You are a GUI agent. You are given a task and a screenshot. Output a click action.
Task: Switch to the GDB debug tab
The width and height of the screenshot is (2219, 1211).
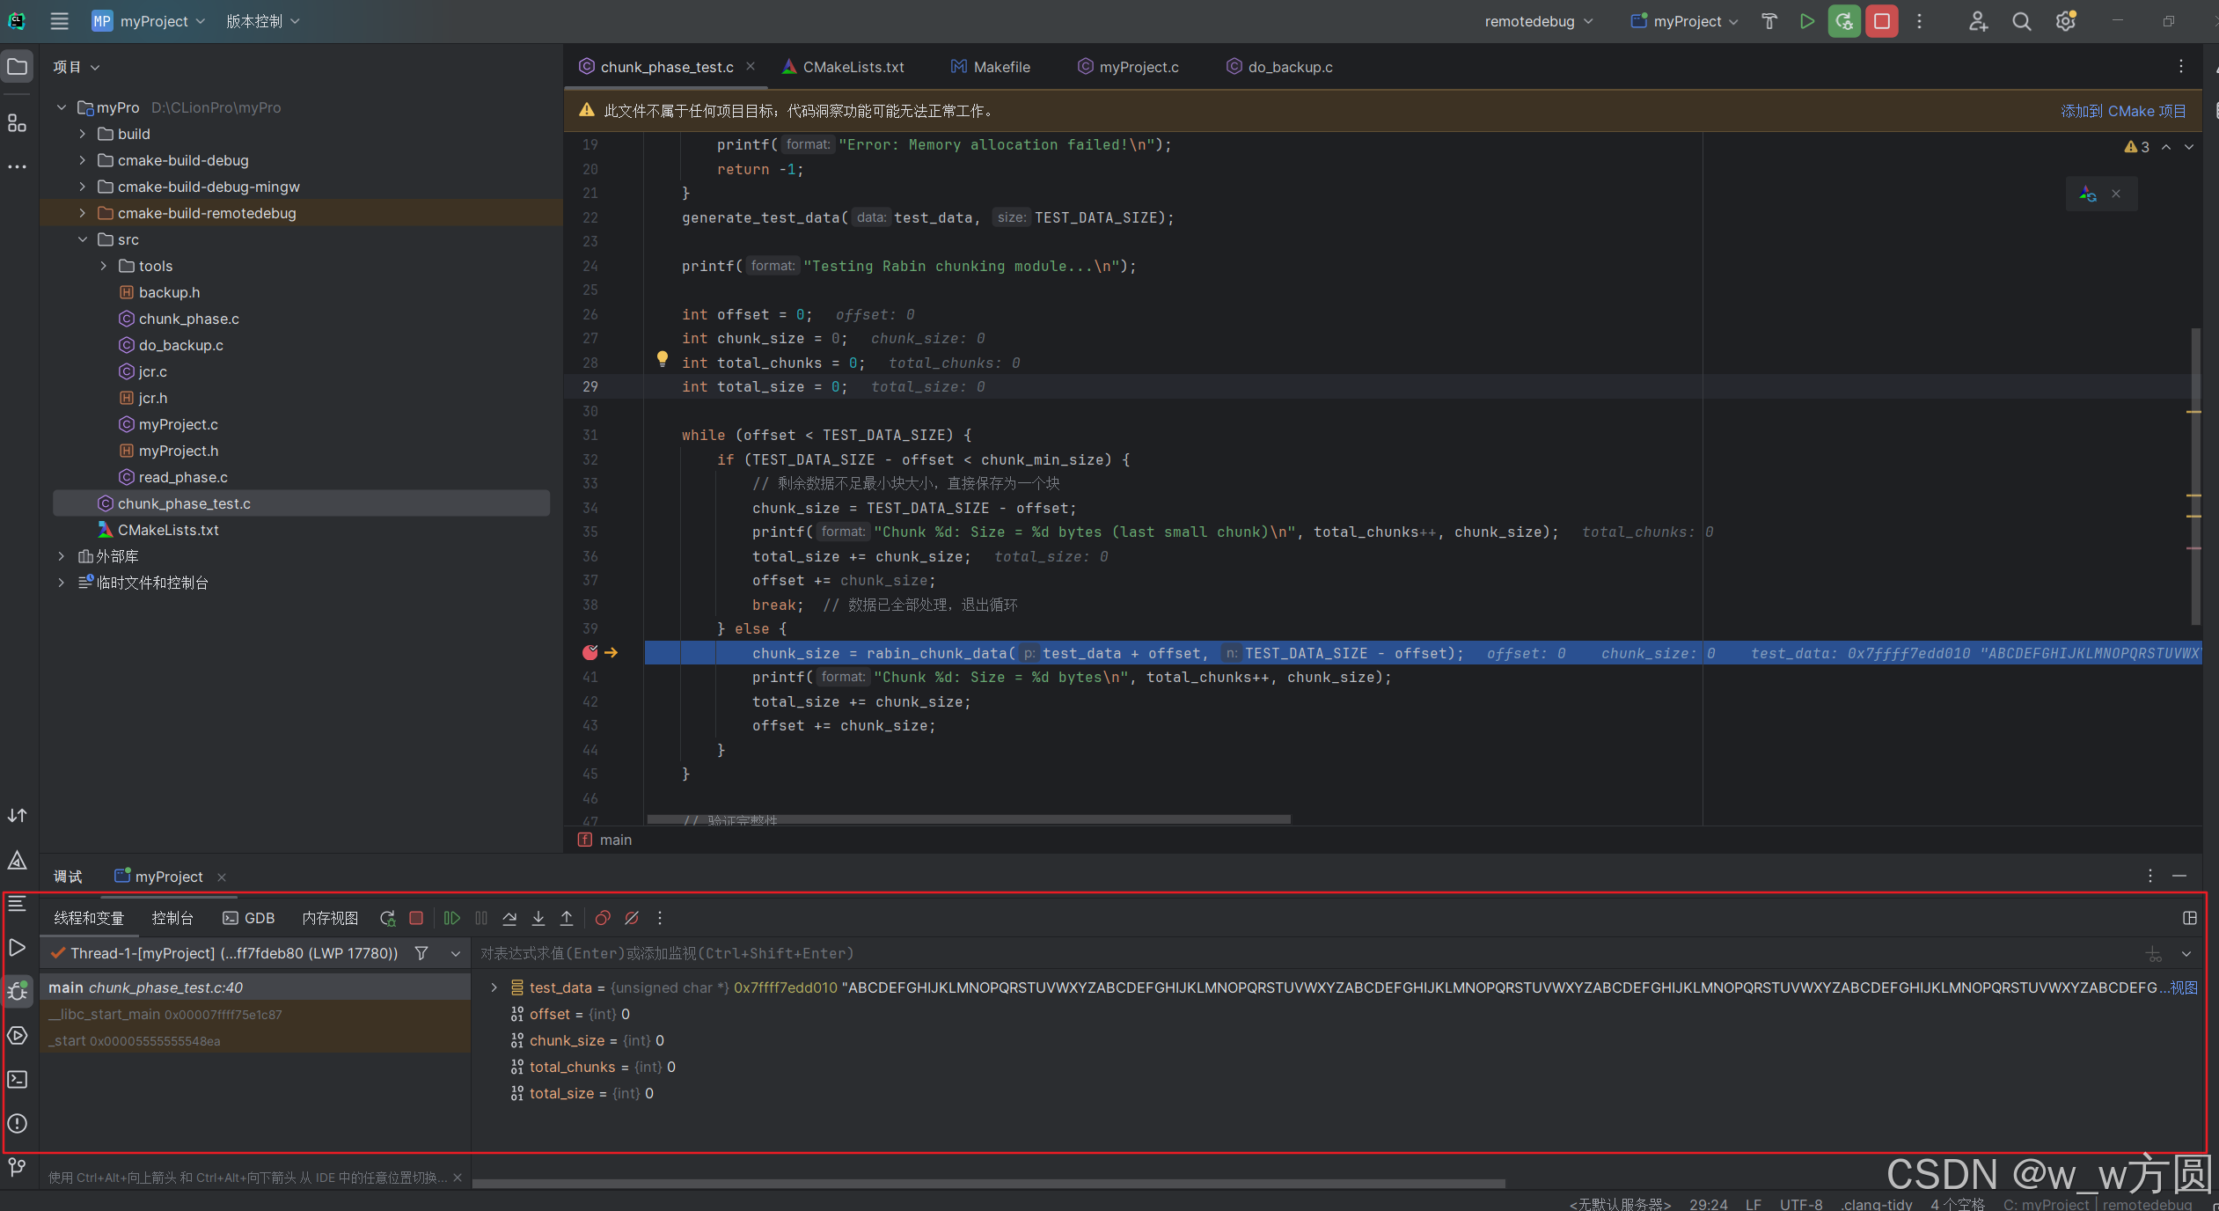pos(249,918)
